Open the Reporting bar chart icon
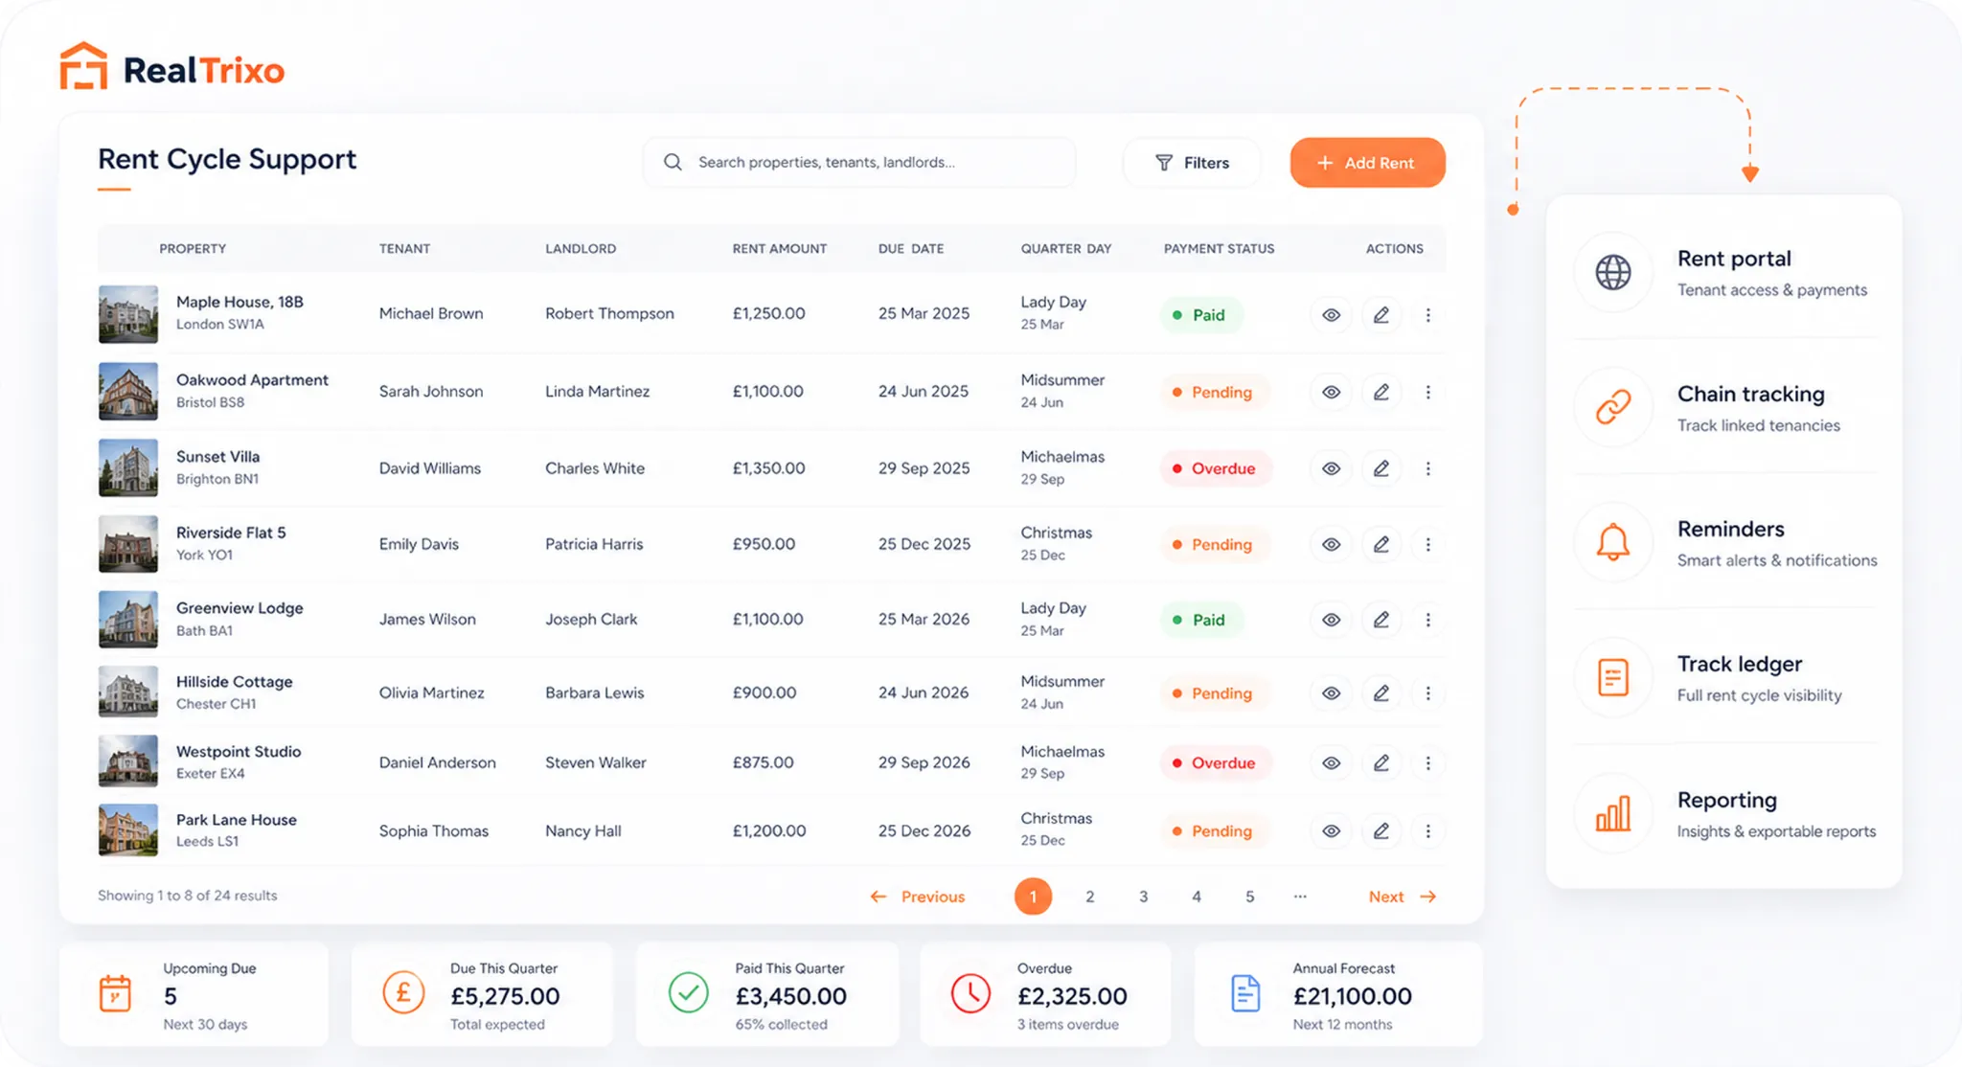The image size is (1962, 1067). point(1613,813)
